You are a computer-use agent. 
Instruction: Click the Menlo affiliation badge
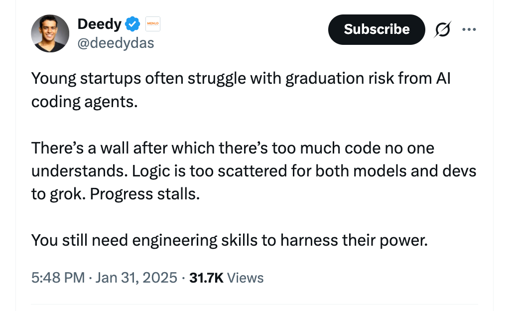[152, 23]
